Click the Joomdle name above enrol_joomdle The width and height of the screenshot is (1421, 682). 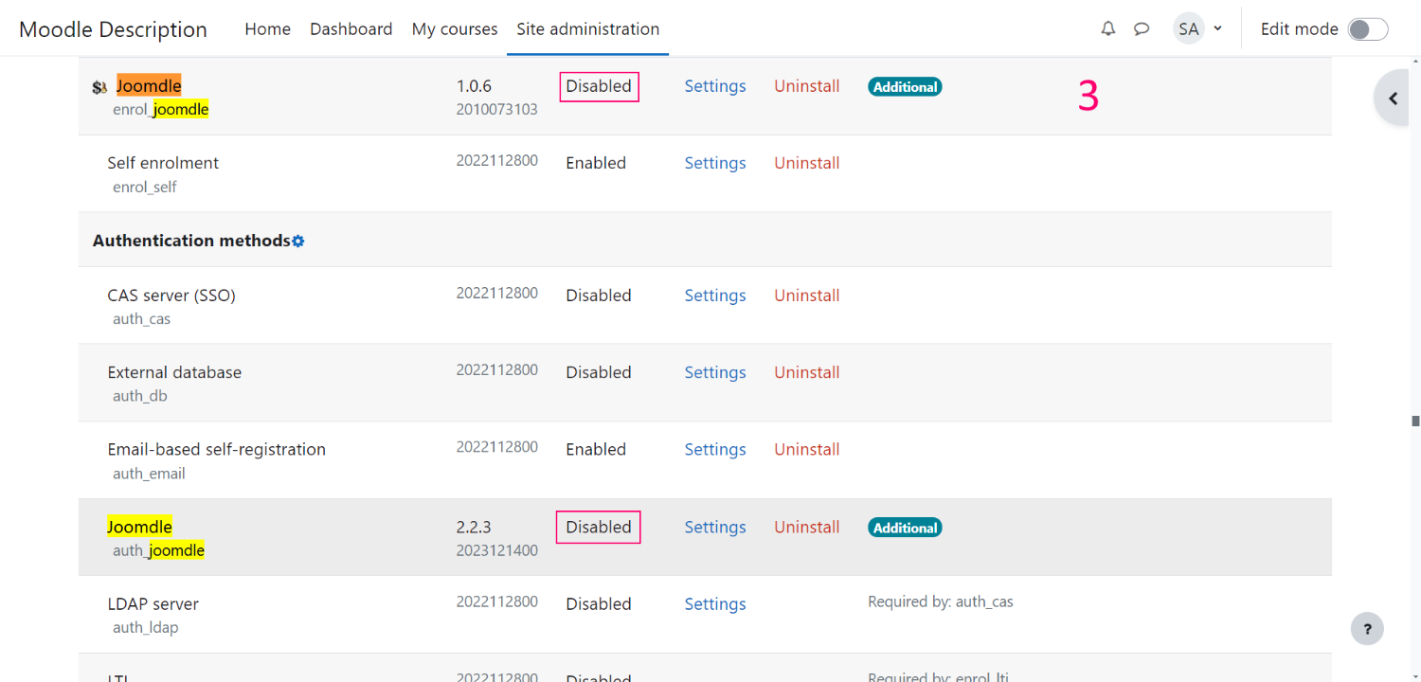[x=149, y=86]
